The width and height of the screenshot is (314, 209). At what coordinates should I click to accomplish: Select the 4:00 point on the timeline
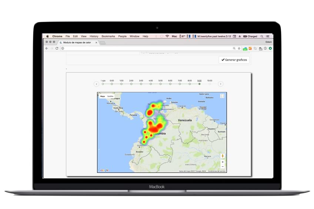pos(151,84)
